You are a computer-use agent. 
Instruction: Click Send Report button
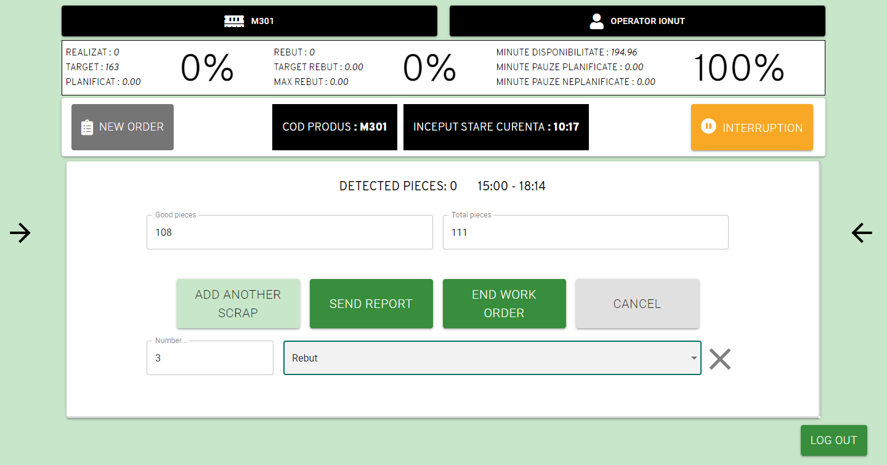[x=371, y=304]
